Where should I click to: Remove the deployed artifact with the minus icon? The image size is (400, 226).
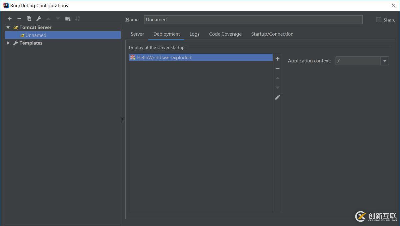click(278, 68)
